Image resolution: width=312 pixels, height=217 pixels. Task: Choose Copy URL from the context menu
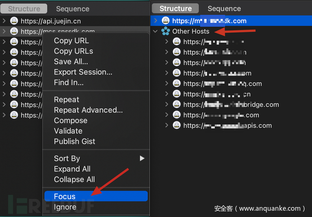pyautogui.click(x=71, y=41)
